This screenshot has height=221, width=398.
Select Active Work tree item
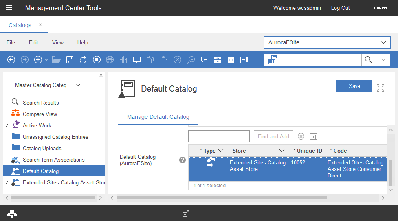pyautogui.click(x=37, y=126)
